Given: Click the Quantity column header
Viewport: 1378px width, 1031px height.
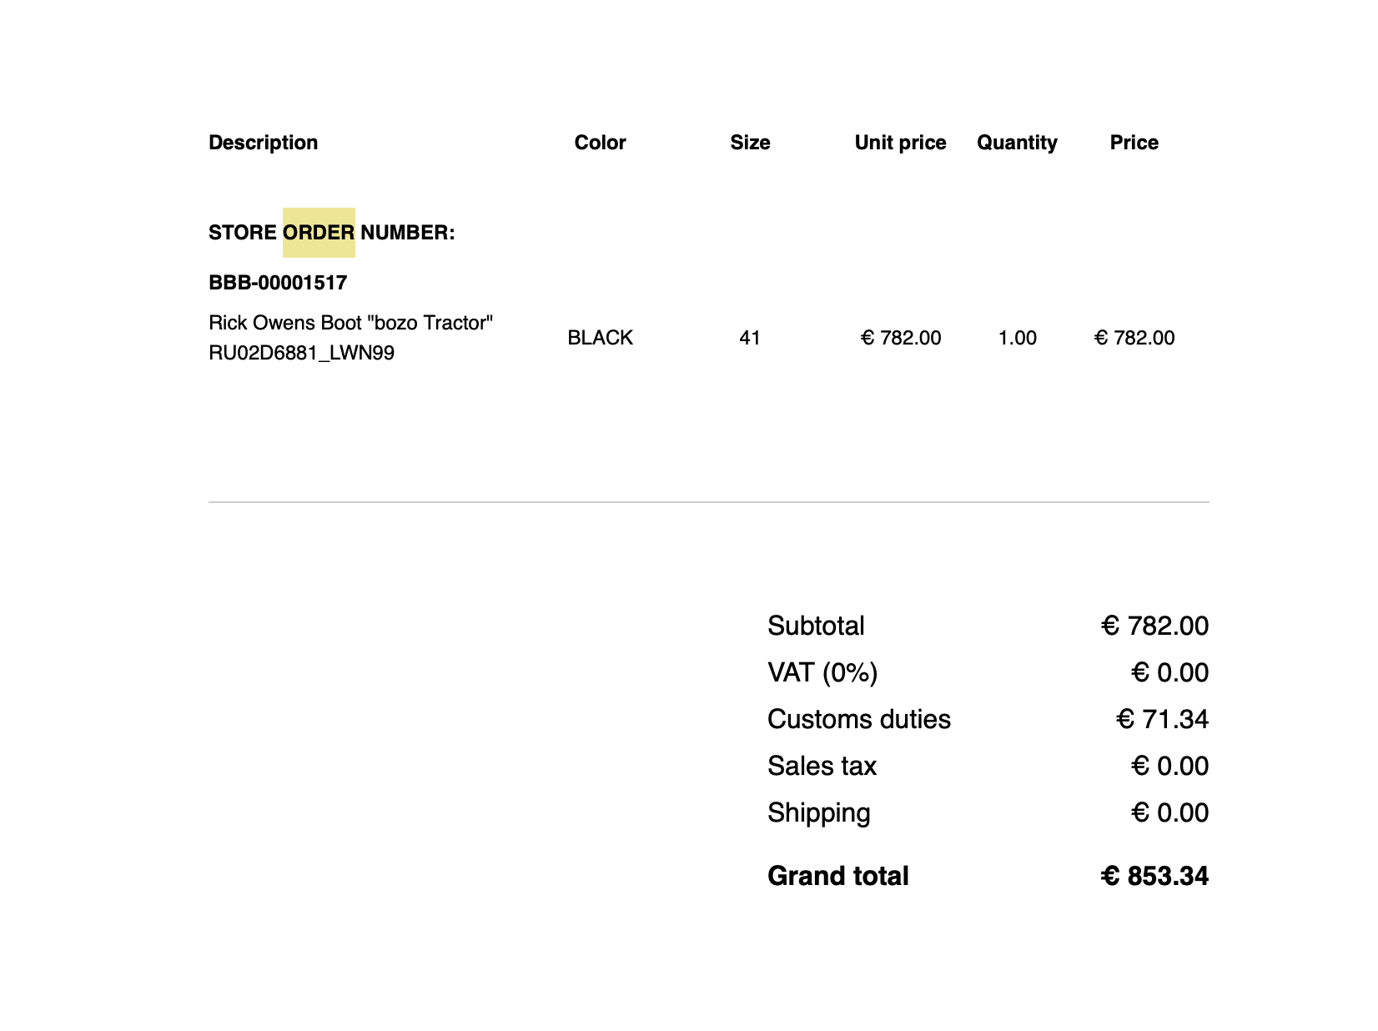Looking at the screenshot, I should pyautogui.click(x=1017, y=143).
